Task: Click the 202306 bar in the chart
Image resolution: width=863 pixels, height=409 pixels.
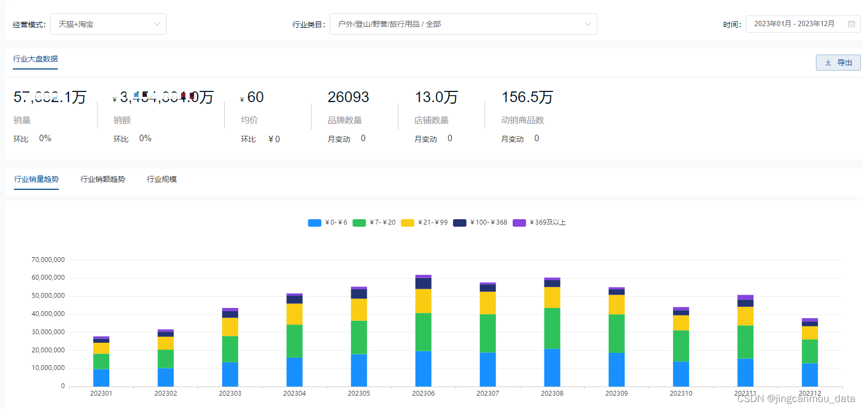Action: coord(423,331)
